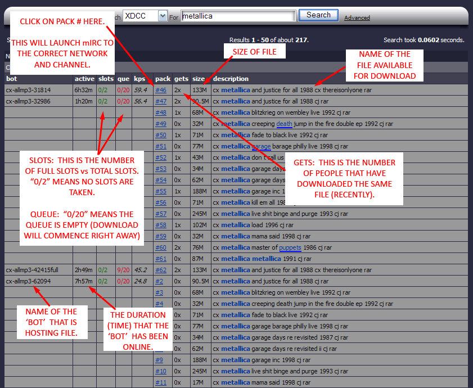The width and height of the screenshot is (473, 388).
Task: Select pack #48 blitzkrieg on wembley
Action: (161, 112)
